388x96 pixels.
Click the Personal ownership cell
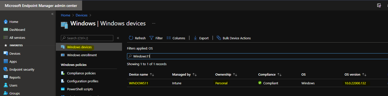tap(221, 83)
